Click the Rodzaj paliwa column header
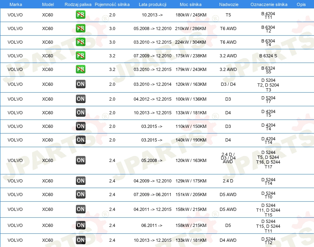 point(78,4)
